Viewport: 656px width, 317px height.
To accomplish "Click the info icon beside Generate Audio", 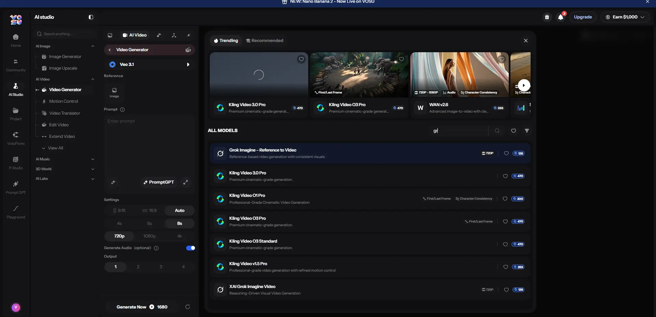I will 156,248.
